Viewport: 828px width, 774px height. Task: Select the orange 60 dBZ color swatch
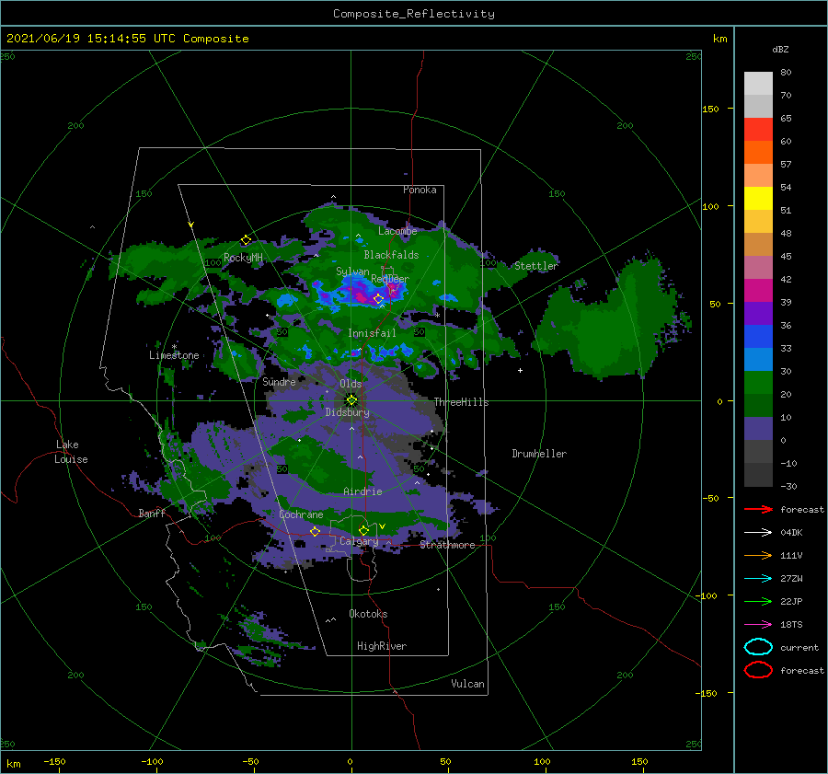[x=758, y=152]
